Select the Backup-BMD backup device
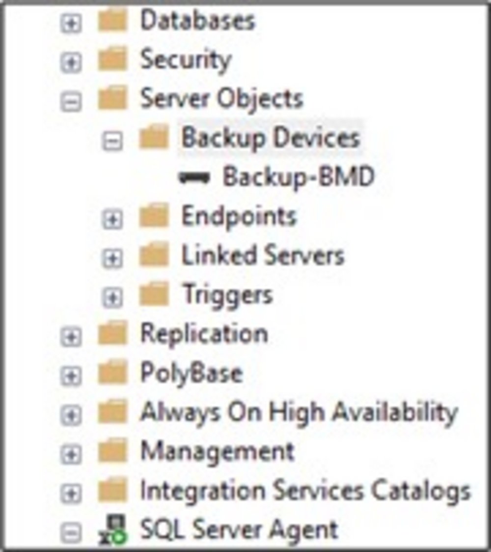Screen dimensions: 491x552 click(x=298, y=177)
